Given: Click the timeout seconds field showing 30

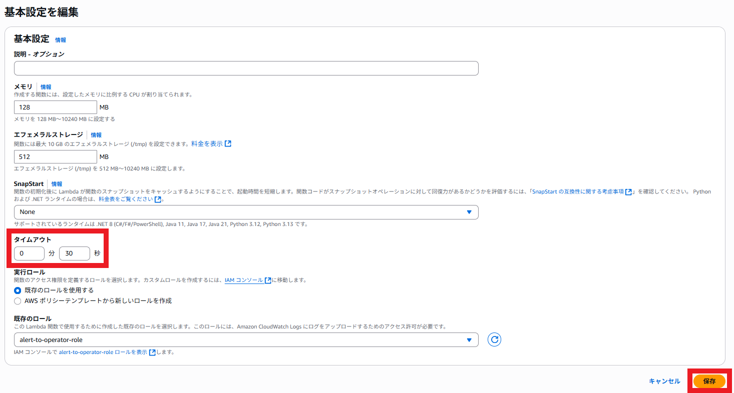Looking at the screenshot, I should [x=74, y=253].
